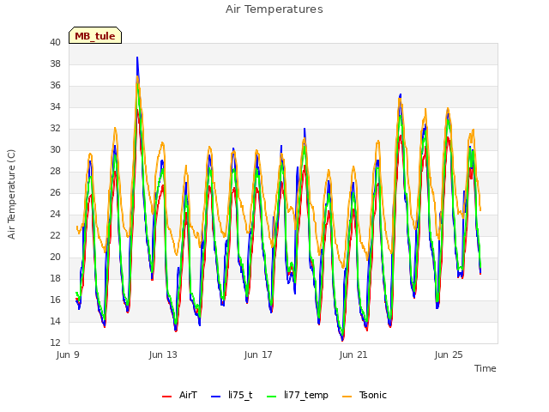
Task: Click the Jun 17 x-axis tick label
Action: (258, 354)
